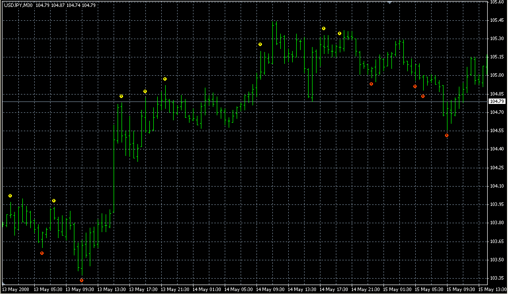Select the yellow marker just below 105.00 gridline

(165, 79)
